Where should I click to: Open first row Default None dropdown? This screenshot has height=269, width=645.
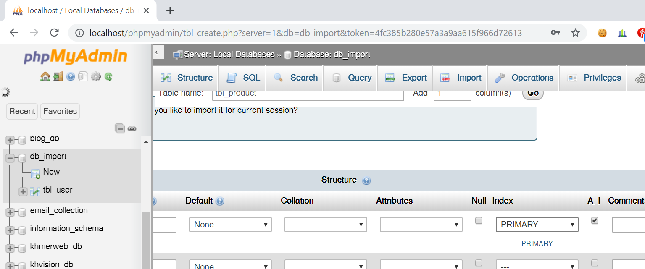[x=230, y=225]
